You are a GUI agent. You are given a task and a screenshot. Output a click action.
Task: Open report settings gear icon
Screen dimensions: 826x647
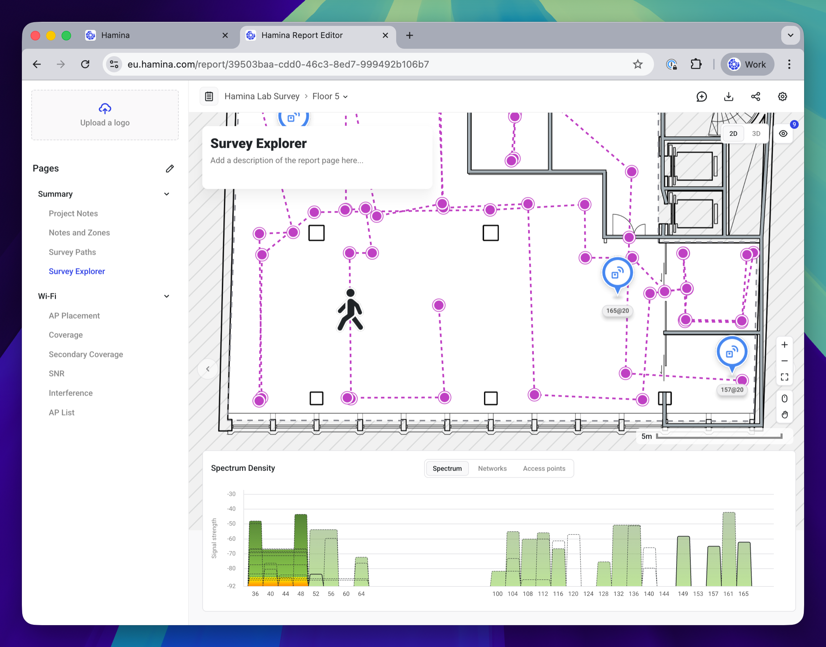(782, 96)
